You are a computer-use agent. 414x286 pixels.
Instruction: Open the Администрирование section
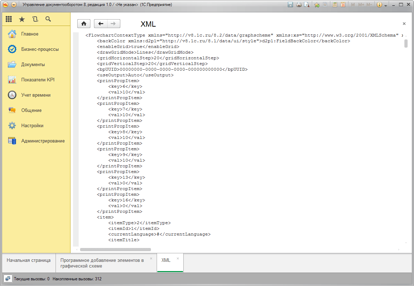[x=43, y=141]
